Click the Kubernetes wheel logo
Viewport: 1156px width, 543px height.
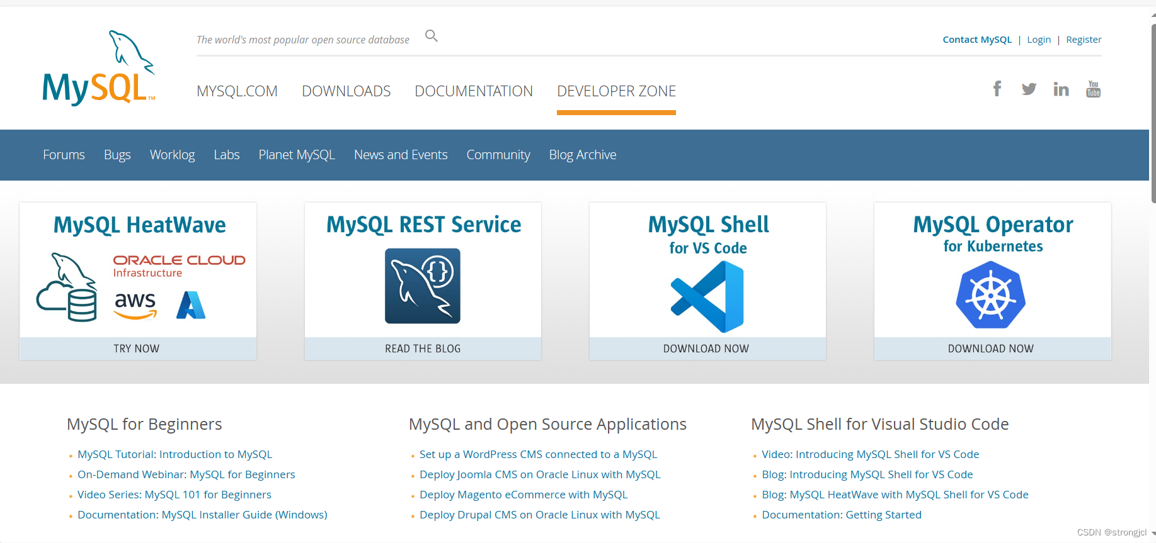(991, 295)
